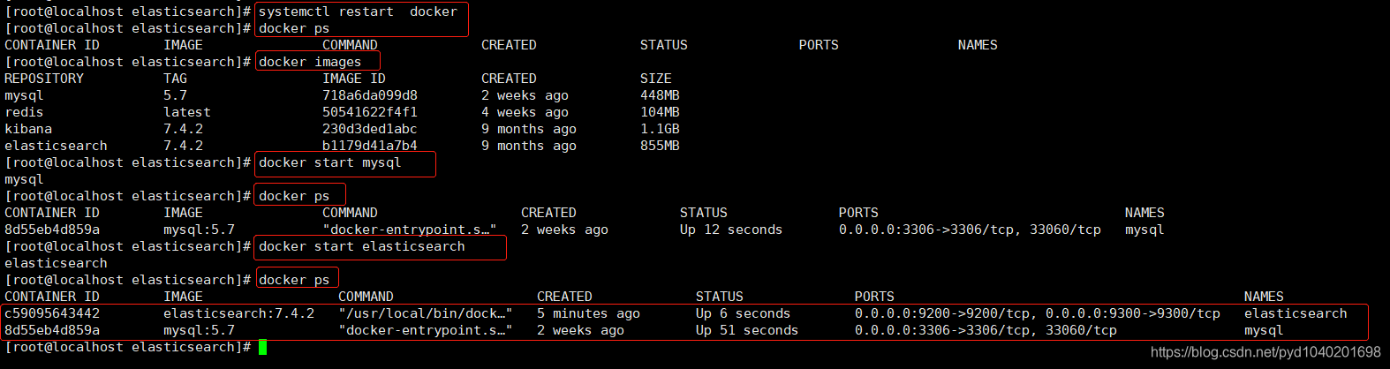The image size is (1390, 369).
Task: Click container ID c59095643442
Action: pyautogui.click(x=52, y=313)
